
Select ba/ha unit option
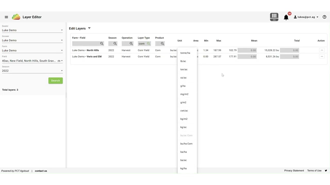coord(187,152)
